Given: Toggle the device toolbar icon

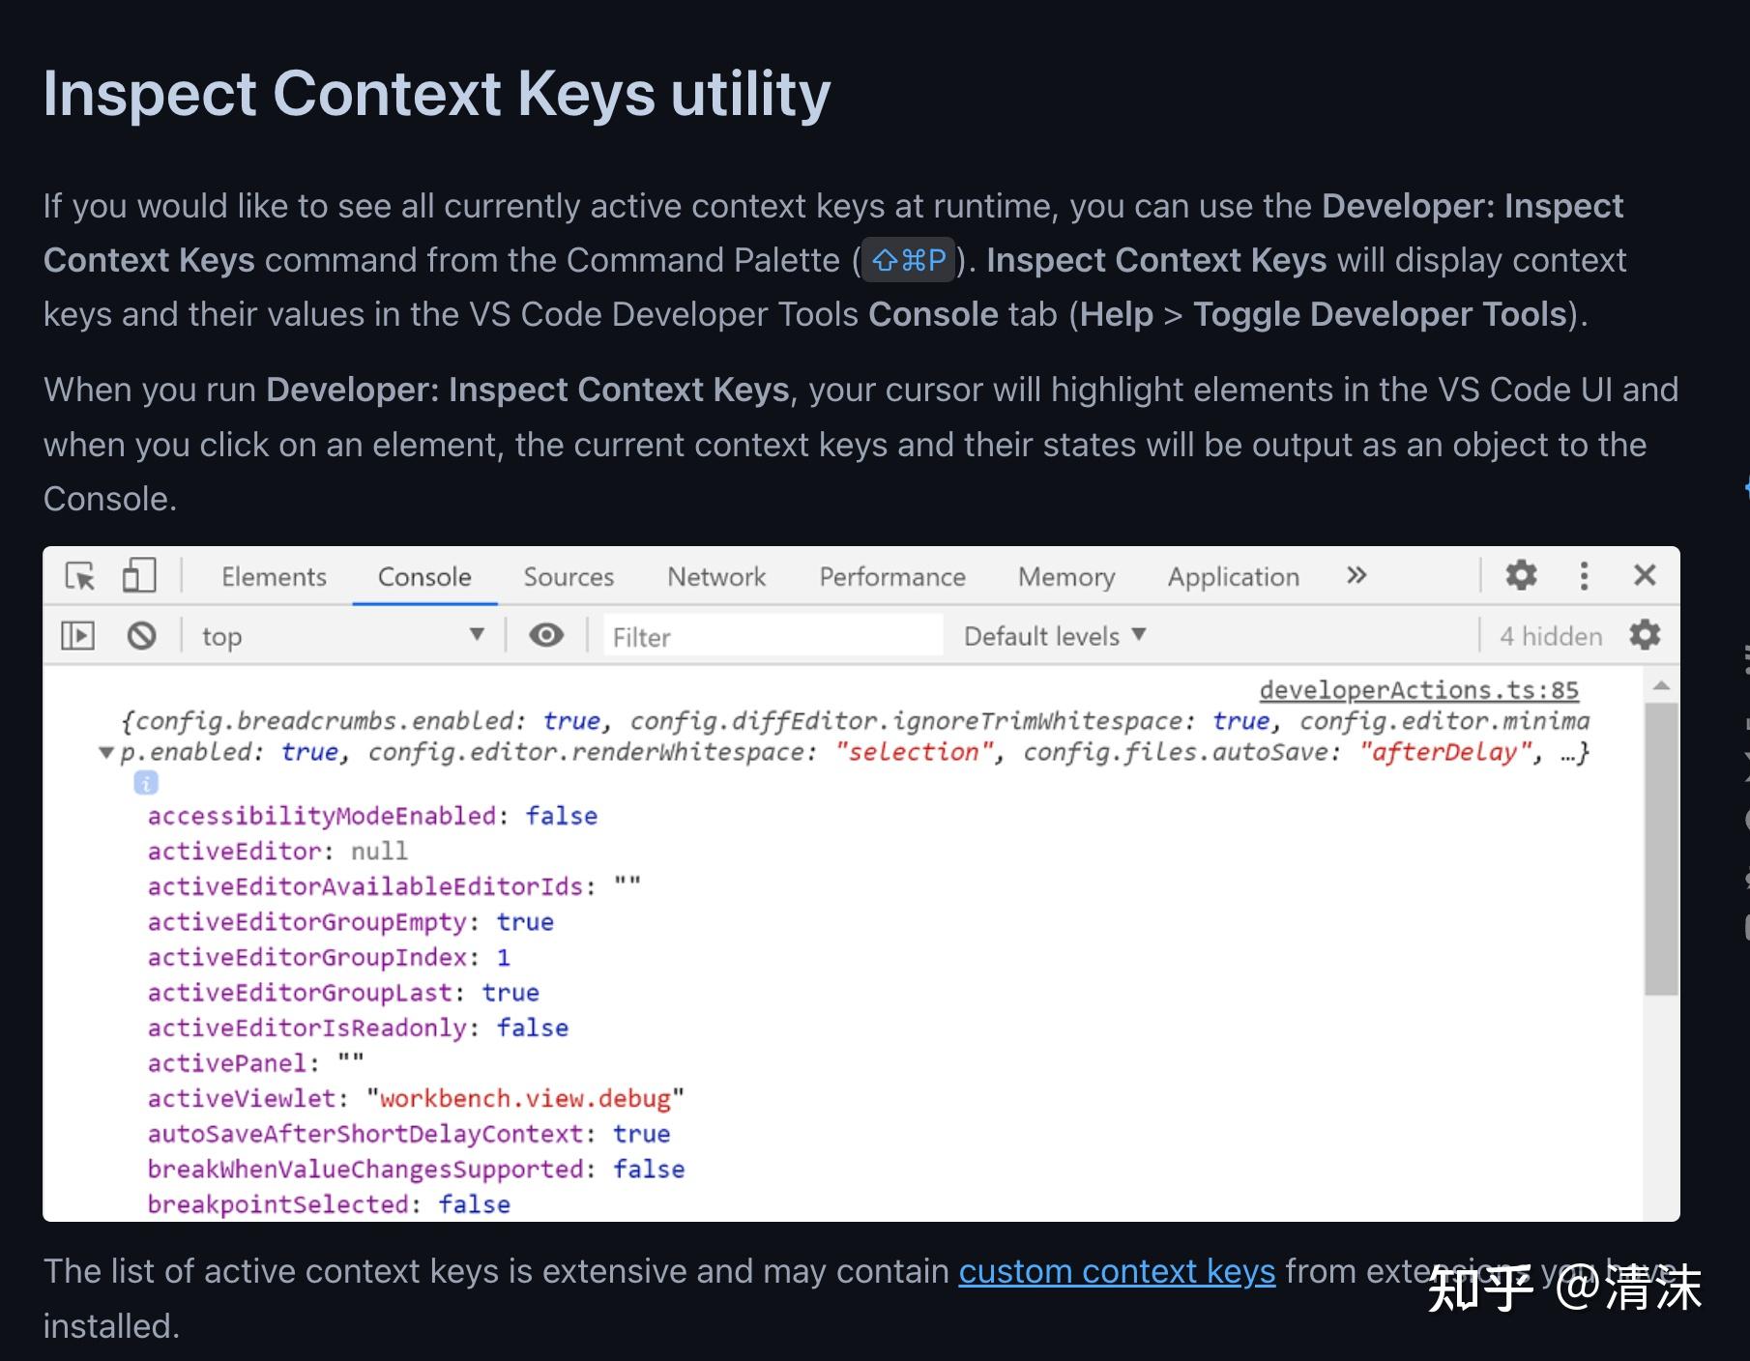Looking at the screenshot, I should coord(138,575).
